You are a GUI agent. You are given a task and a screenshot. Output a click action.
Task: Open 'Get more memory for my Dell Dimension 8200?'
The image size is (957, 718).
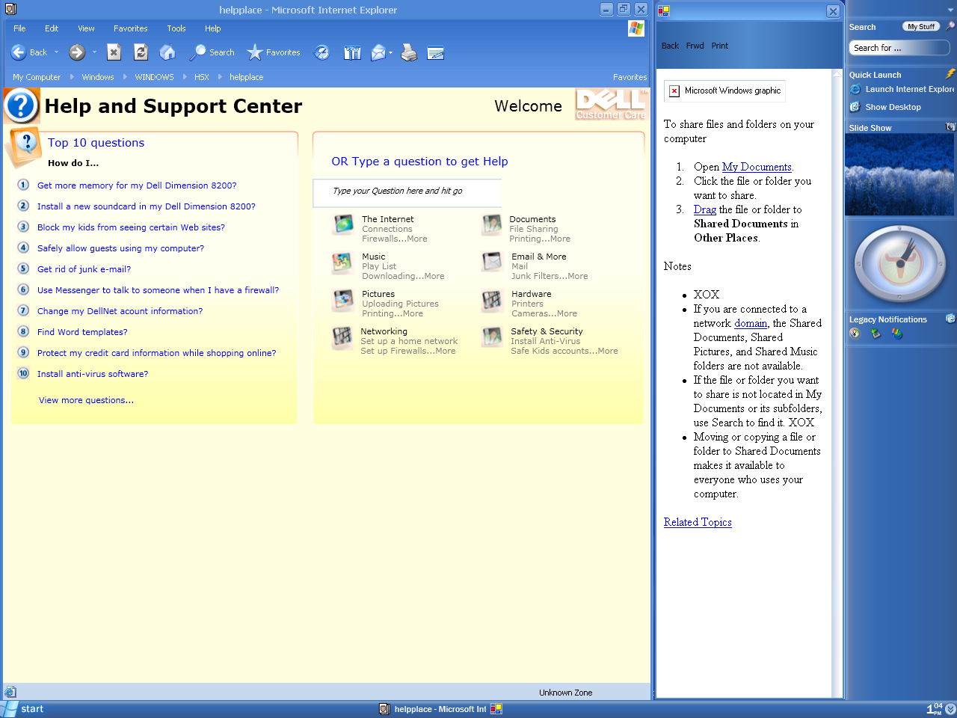pyautogui.click(x=137, y=185)
